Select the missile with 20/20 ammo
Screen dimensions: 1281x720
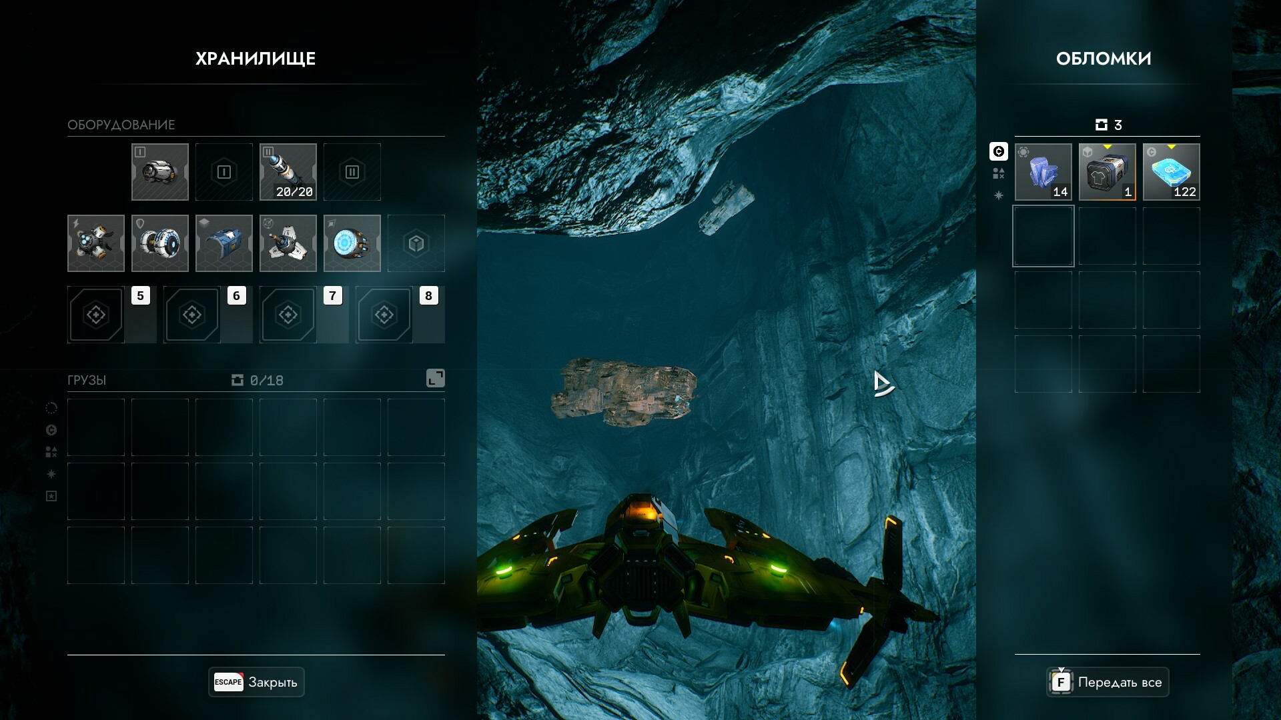coord(288,172)
